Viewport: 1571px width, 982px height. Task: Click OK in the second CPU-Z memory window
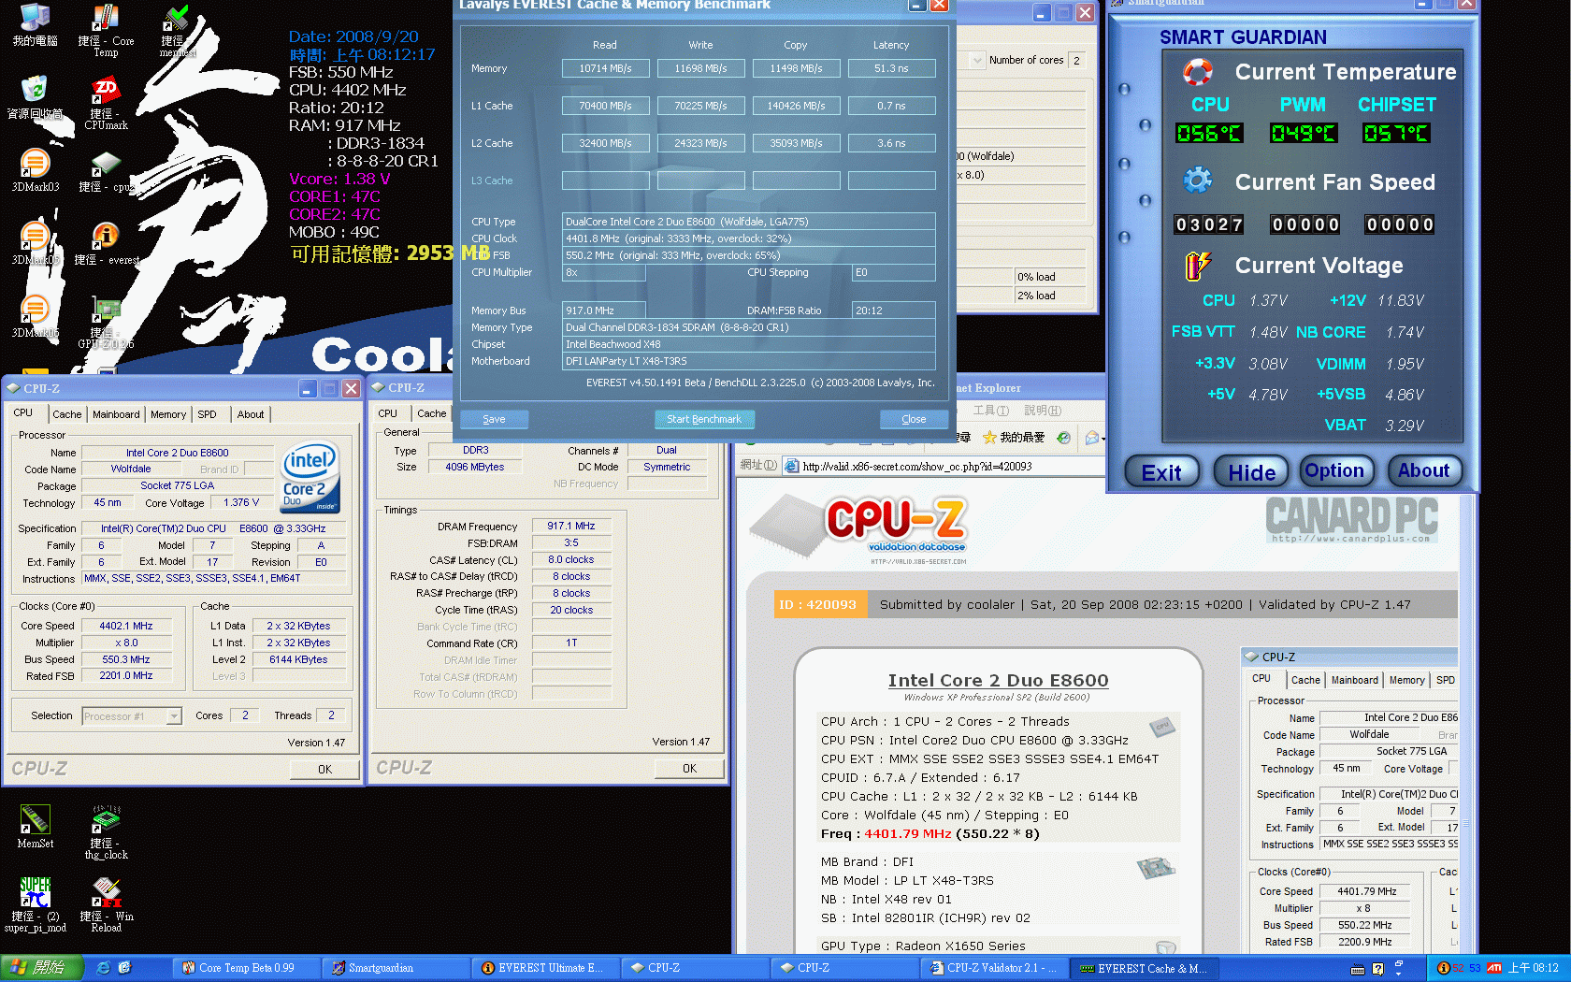pos(689,768)
